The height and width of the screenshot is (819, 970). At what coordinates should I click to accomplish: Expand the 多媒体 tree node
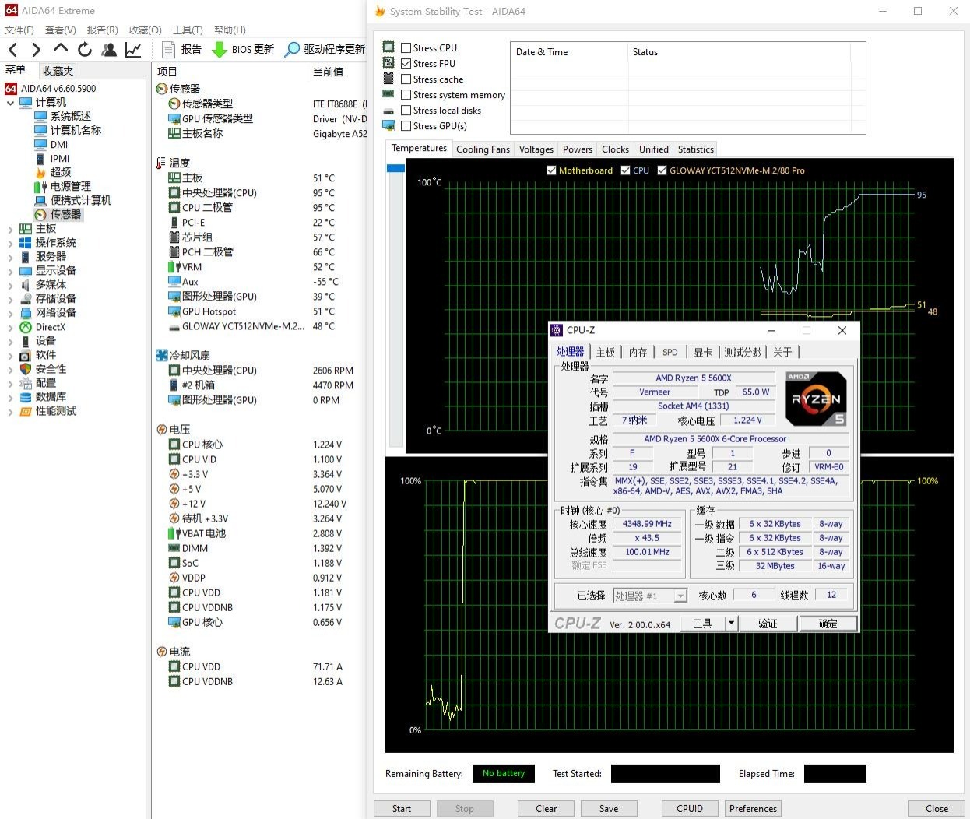[10, 285]
